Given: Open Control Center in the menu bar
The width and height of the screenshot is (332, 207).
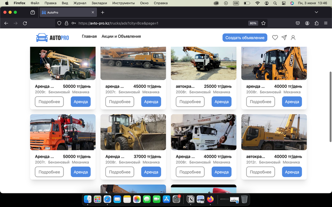Looking at the screenshot, I should [x=284, y=3].
